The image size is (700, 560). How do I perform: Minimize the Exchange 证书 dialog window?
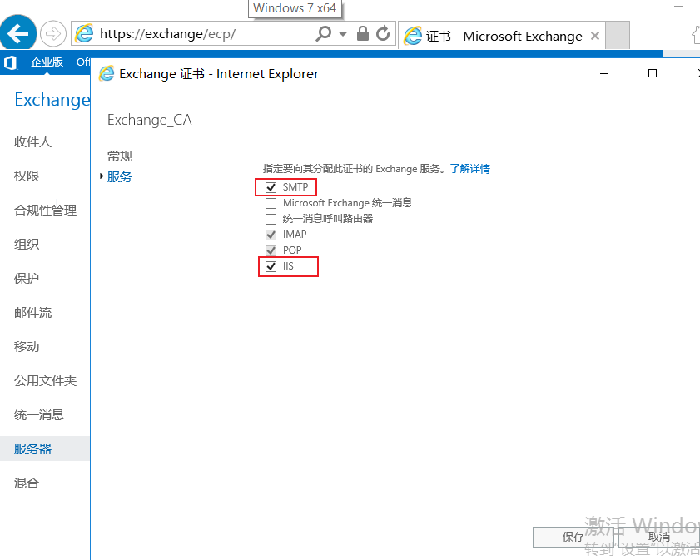coord(604,73)
